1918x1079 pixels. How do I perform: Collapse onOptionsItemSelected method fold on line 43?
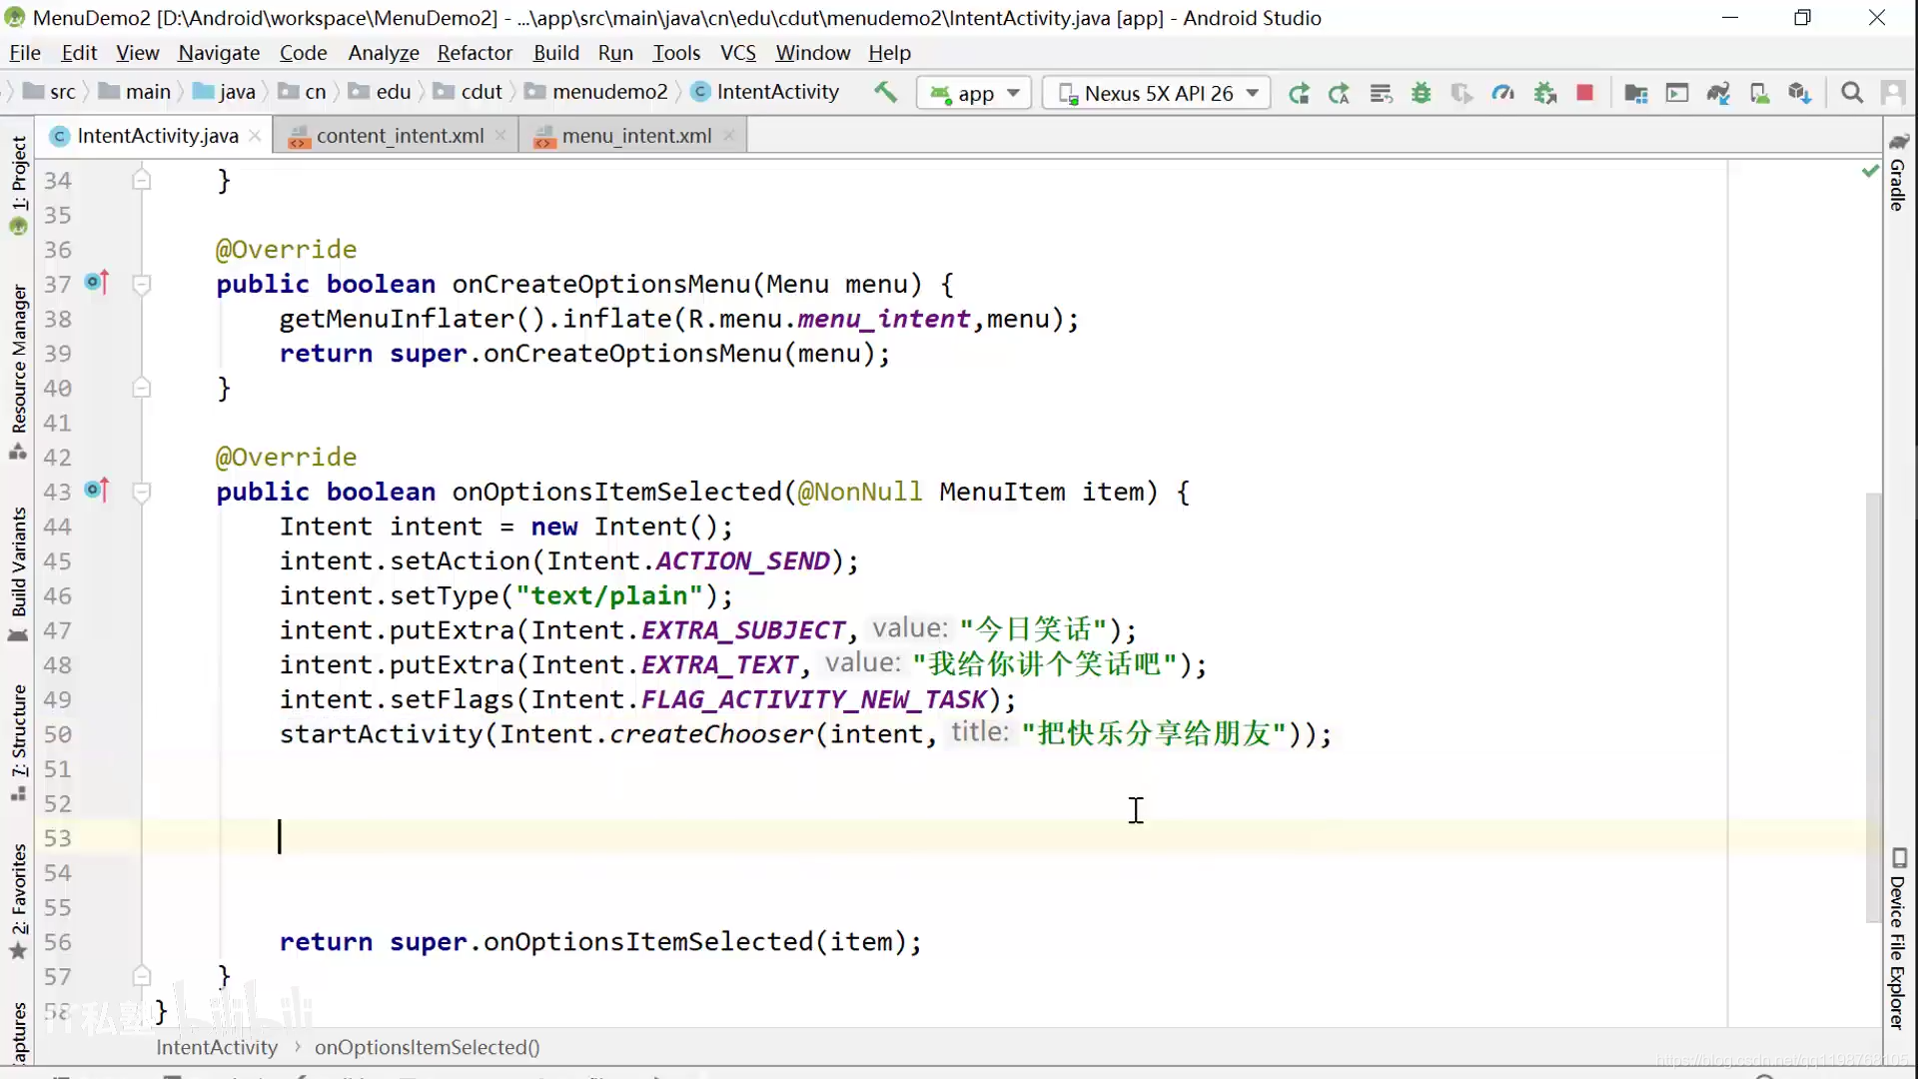click(x=142, y=492)
